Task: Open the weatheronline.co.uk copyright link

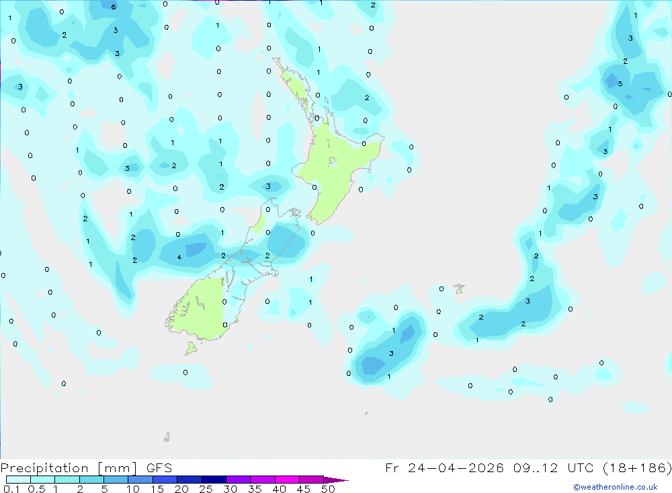Action: click(x=615, y=487)
